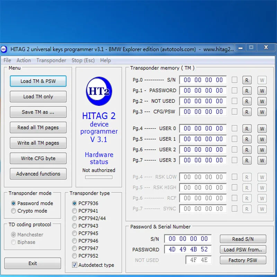Click Load PSW from.. button

click(x=243, y=249)
